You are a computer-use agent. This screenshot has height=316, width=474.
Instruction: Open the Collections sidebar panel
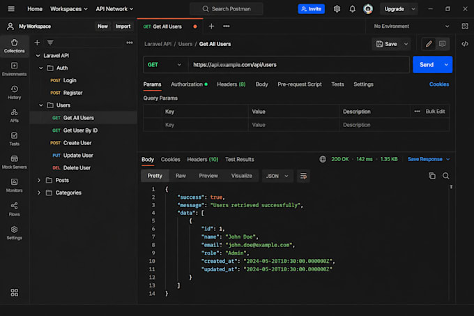[x=14, y=46]
